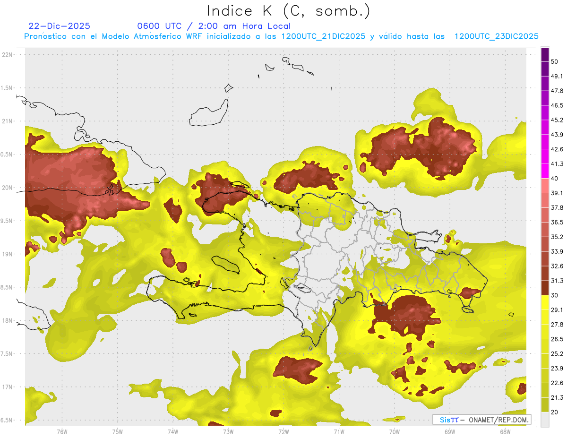The height and width of the screenshot is (438, 567).
Task: Click the '75W' longitude label
Action: click(117, 432)
